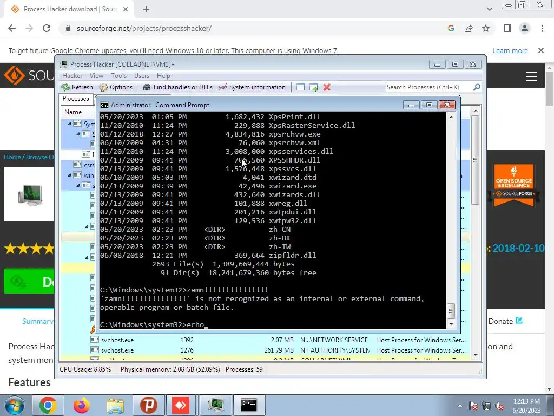
Task: Click the share page icon in Chrome
Action: (469, 28)
